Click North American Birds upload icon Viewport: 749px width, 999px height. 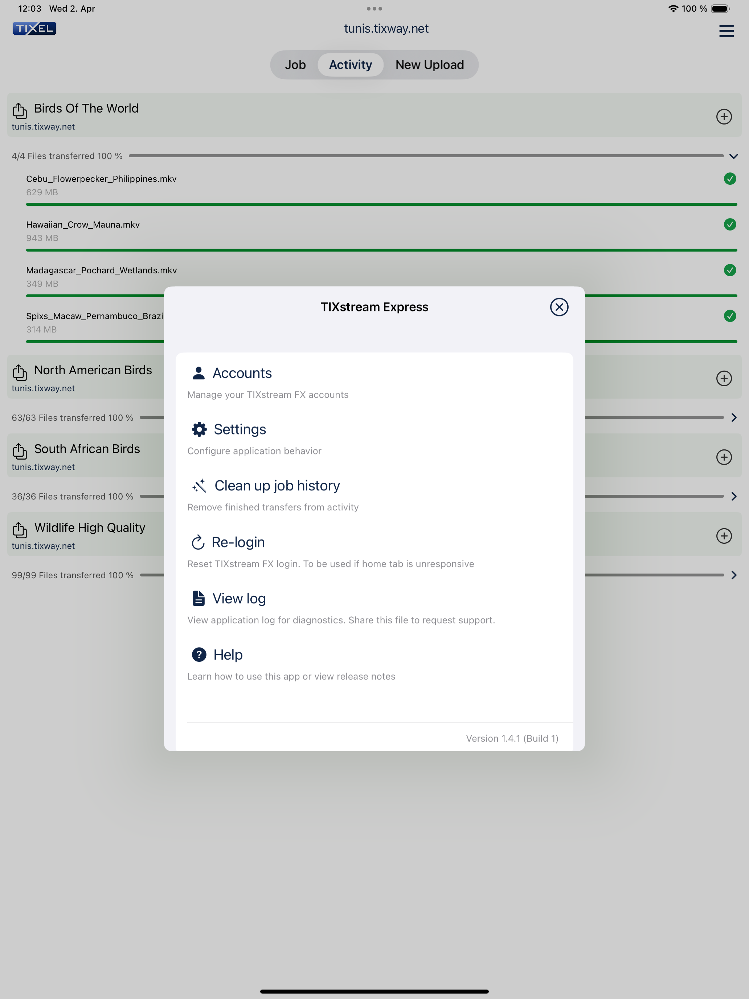(19, 372)
